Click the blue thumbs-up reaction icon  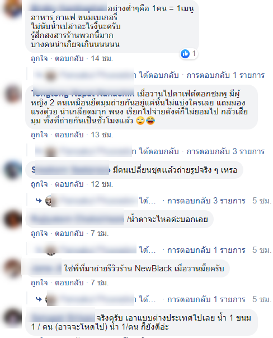click(x=185, y=54)
